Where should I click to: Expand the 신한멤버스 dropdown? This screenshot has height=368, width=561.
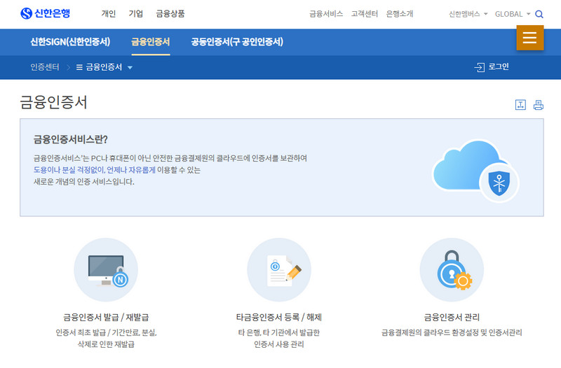(468, 14)
